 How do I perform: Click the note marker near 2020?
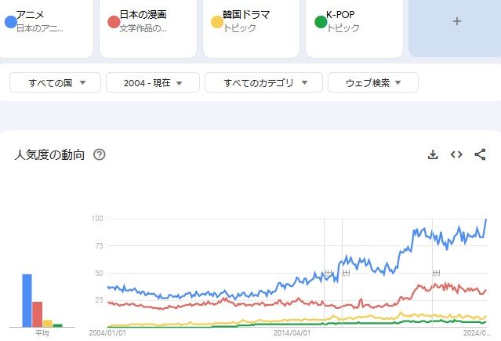(436, 273)
